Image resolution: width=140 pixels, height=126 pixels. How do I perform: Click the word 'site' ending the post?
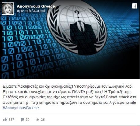(x=133, y=102)
